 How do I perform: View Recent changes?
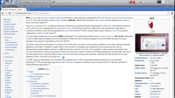coord(11,47)
